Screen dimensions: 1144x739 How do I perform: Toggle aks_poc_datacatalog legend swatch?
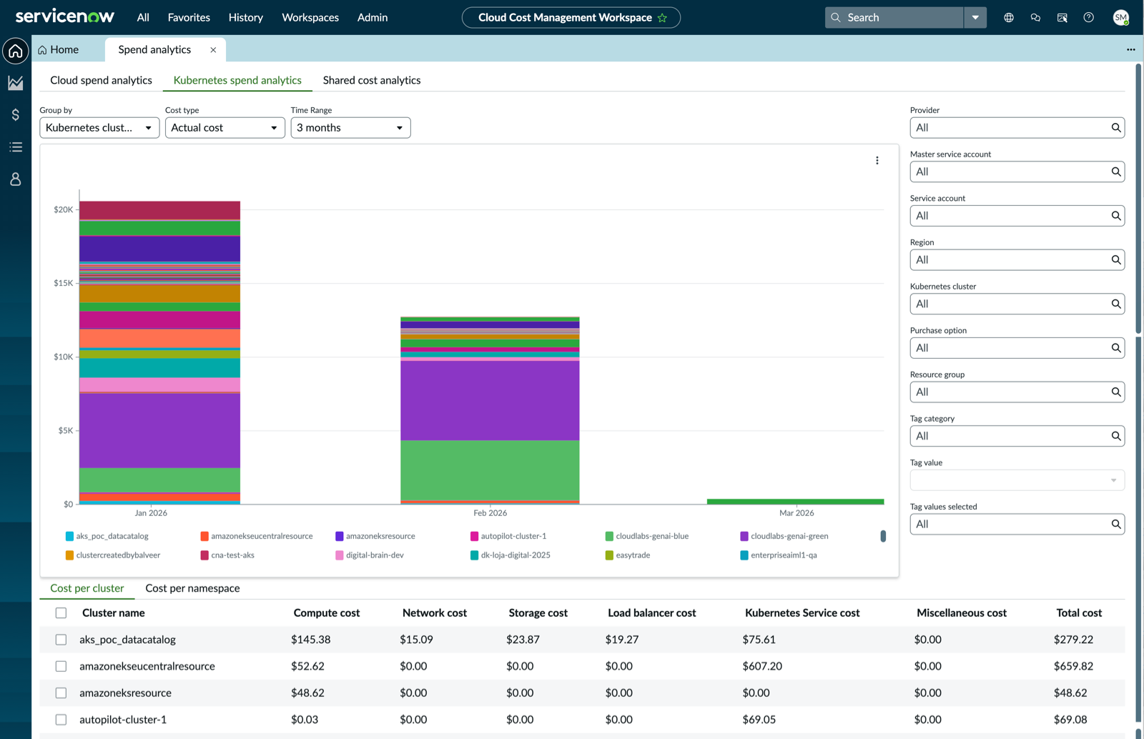tap(69, 536)
